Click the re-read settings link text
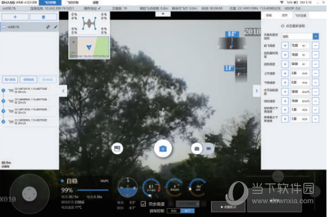The height and width of the screenshot is (217, 327). pyautogui.click(x=295, y=26)
